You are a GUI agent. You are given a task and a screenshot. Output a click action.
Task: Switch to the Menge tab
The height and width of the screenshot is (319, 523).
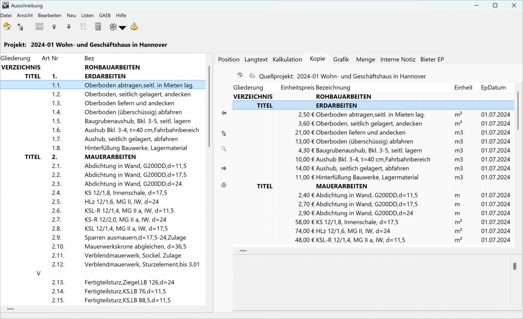[x=365, y=59]
